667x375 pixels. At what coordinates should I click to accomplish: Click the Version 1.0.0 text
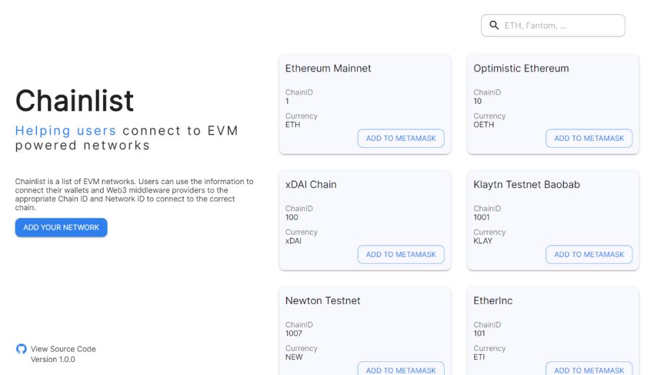click(53, 360)
